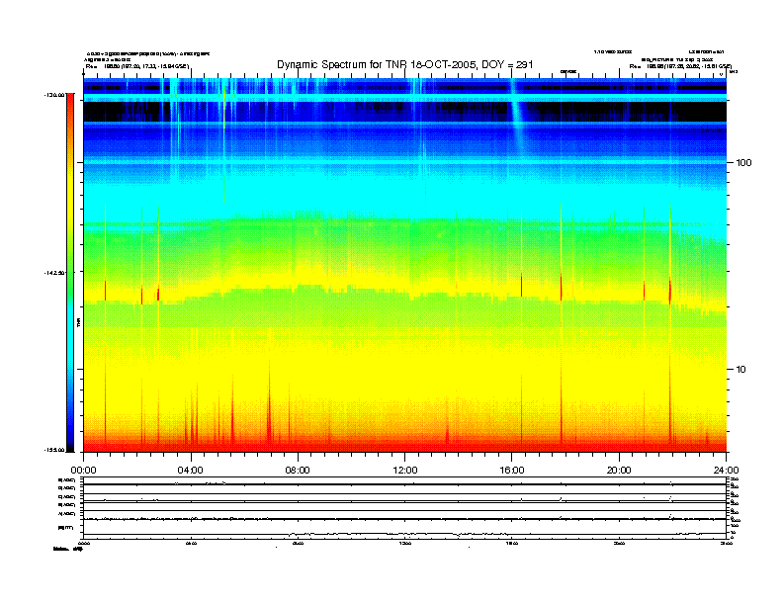Select the 12:00 time axis label
Viewport: 783px width, 605px height.
[405, 471]
